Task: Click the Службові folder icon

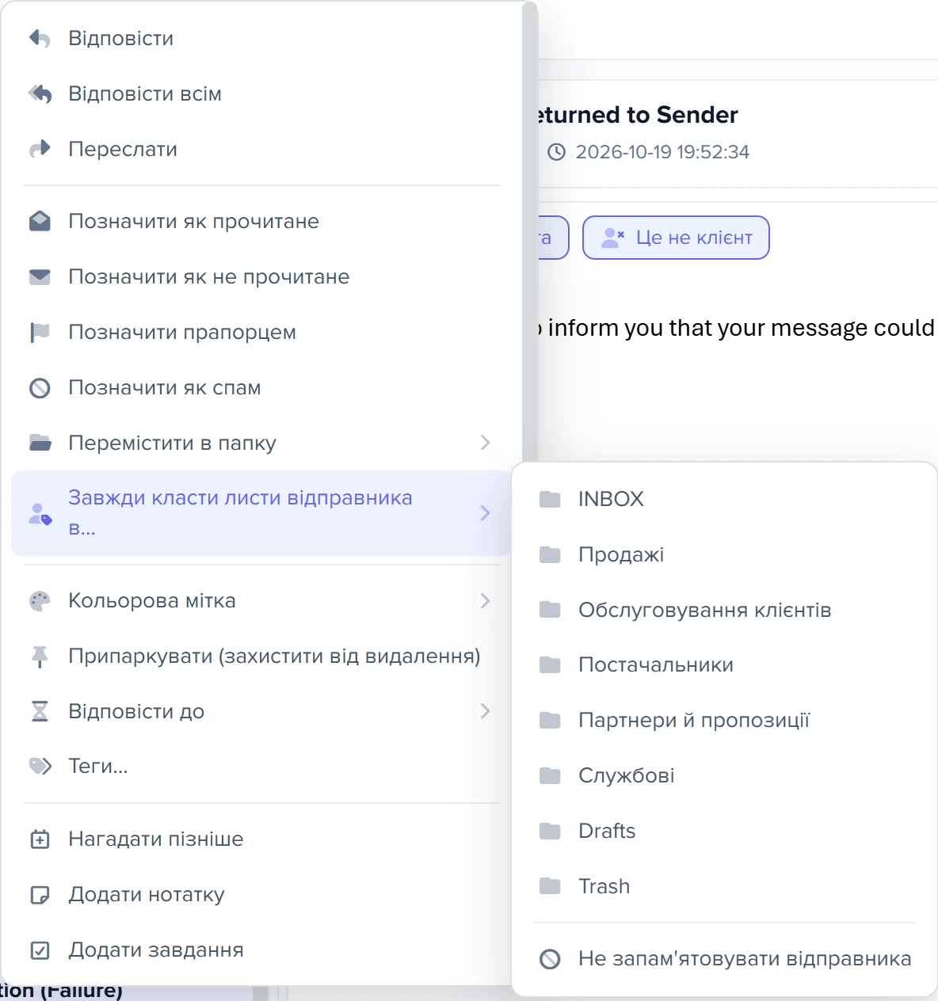Action: coord(550,775)
